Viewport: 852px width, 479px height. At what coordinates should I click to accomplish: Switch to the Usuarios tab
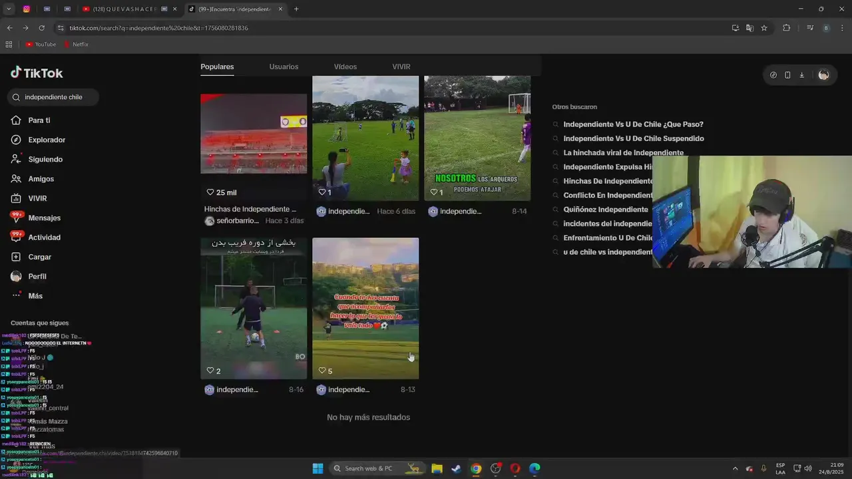coord(284,67)
